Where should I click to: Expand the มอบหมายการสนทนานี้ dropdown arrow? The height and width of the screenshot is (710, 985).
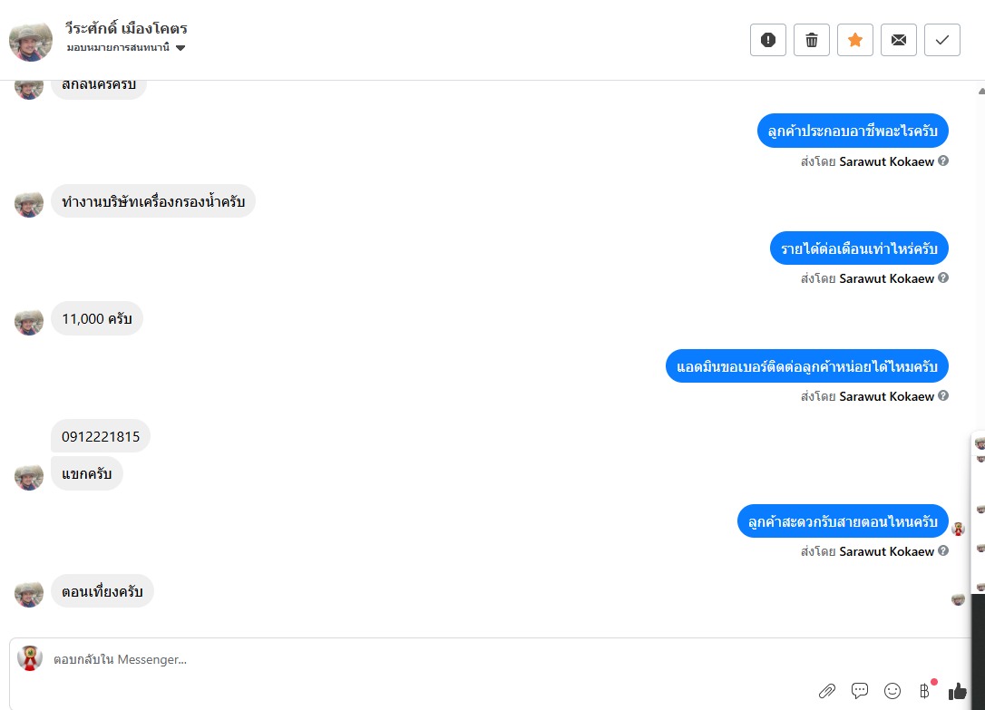pos(180,48)
